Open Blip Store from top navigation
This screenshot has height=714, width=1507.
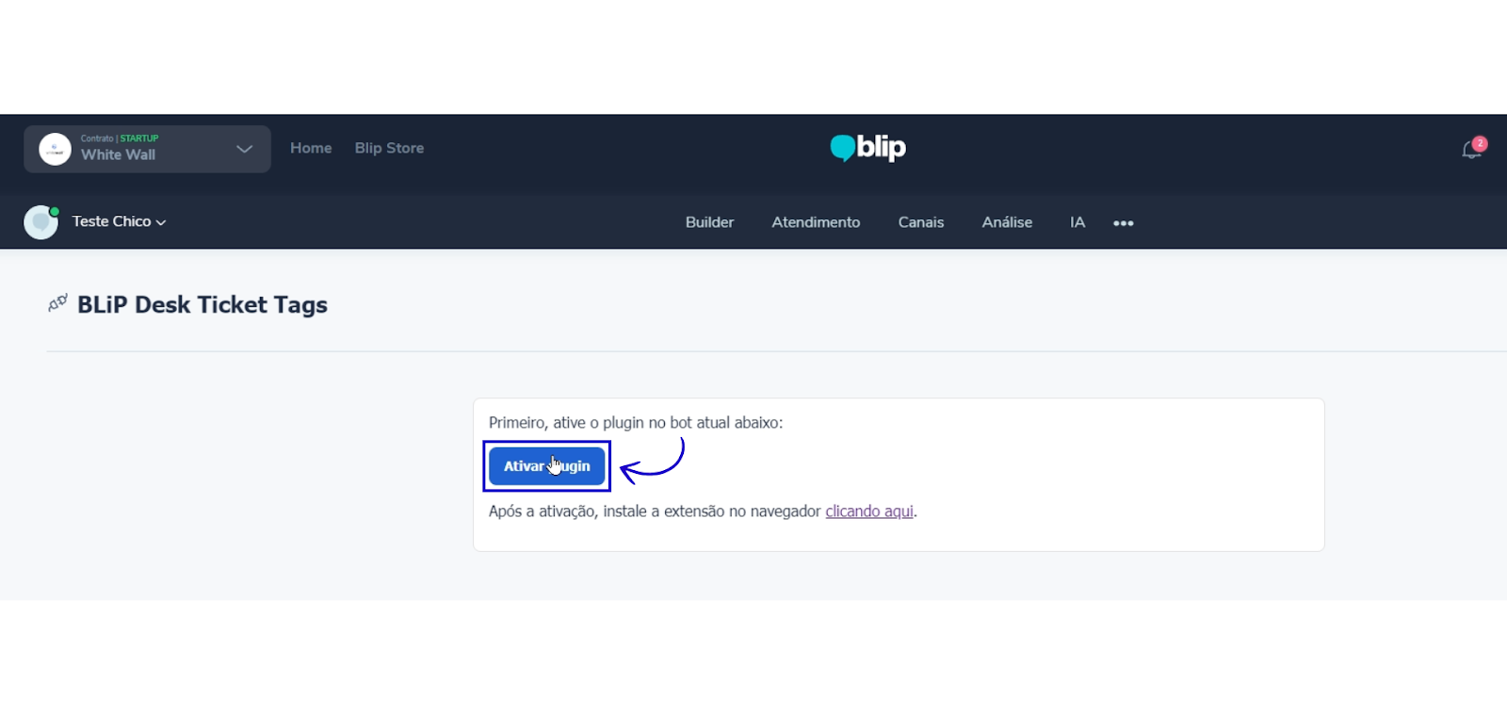[389, 148]
